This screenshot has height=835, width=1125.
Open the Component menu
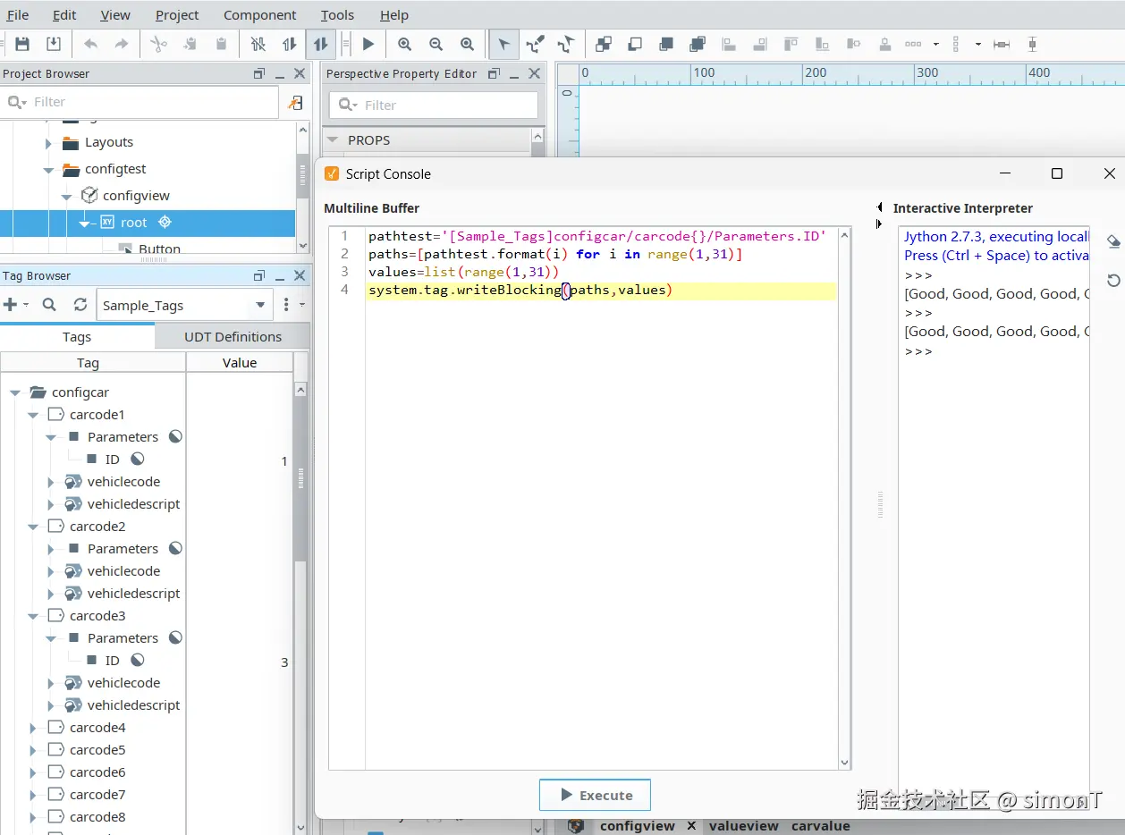(259, 15)
